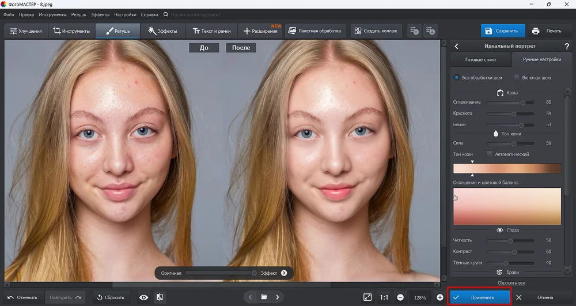Click the Сбросить reset button
This screenshot has height=306, width=576.
(x=111, y=297)
